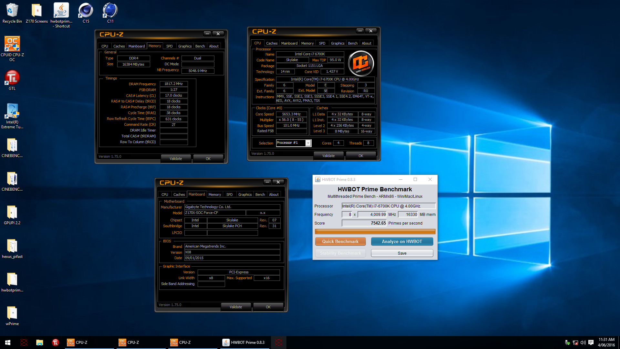Launch Cinebench C15 desktop icon
The height and width of the screenshot is (349, 620).
pyautogui.click(x=86, y=13)
